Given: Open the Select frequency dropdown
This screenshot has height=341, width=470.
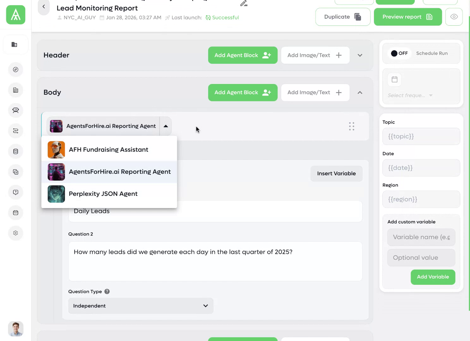Looking at the screenshot, I should click(410, 95).
